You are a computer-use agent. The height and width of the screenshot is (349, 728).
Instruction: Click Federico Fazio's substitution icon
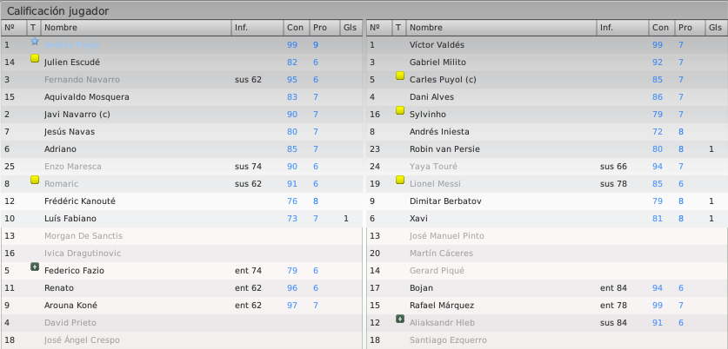[35, 267]
